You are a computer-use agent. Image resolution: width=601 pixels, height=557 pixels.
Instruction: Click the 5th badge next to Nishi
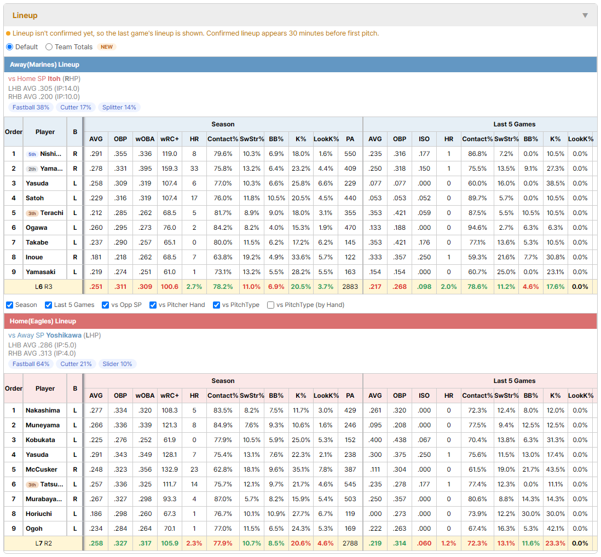(x=32, y=154)
